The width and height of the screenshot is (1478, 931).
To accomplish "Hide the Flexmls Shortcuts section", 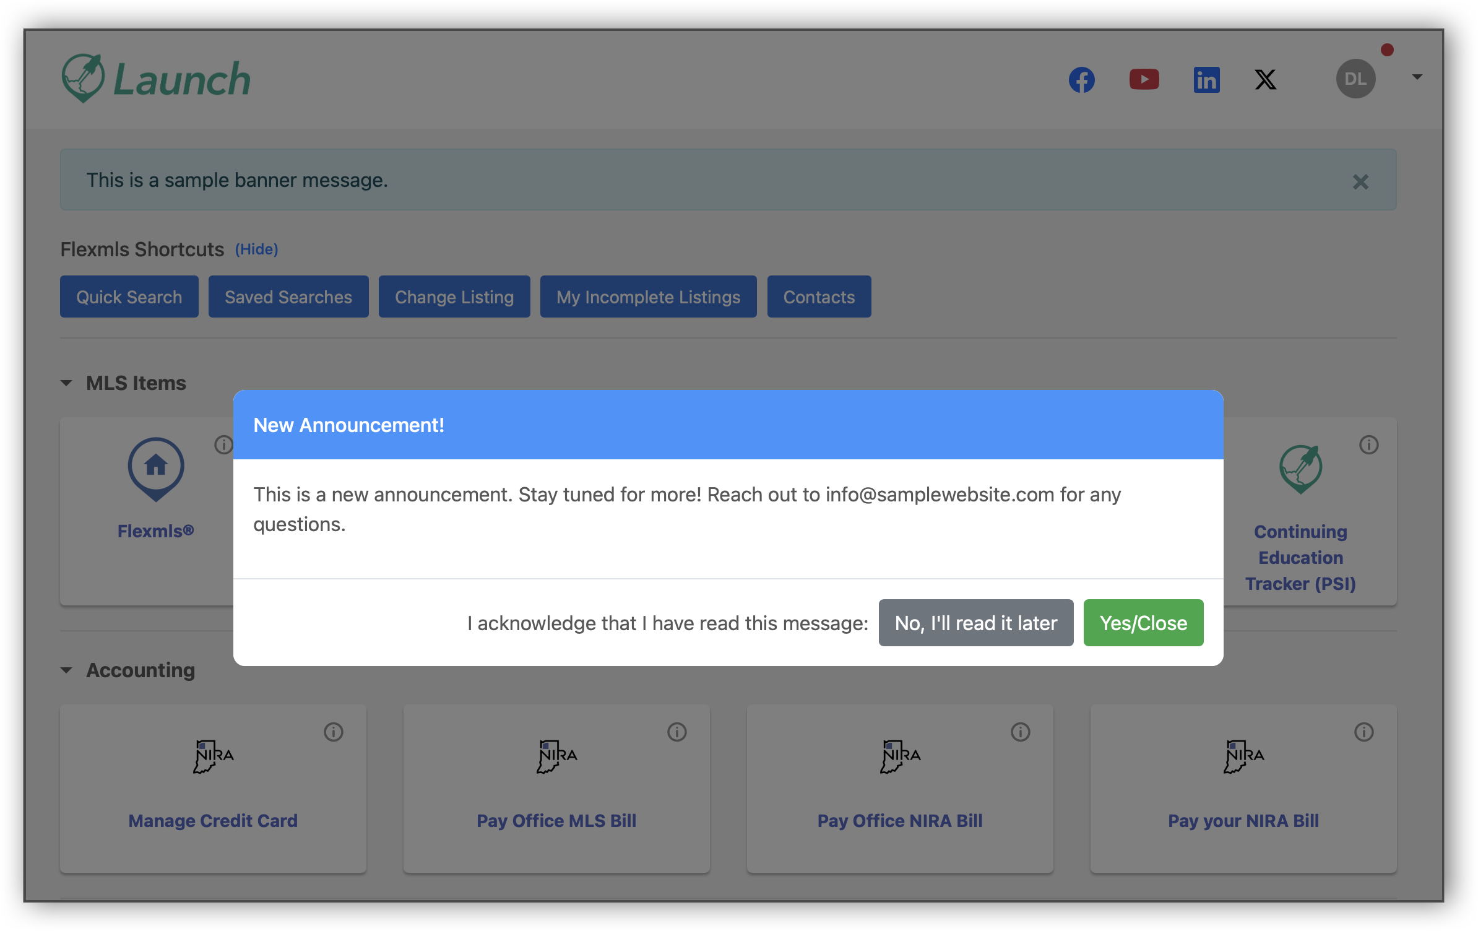I will tap(256, 249).
